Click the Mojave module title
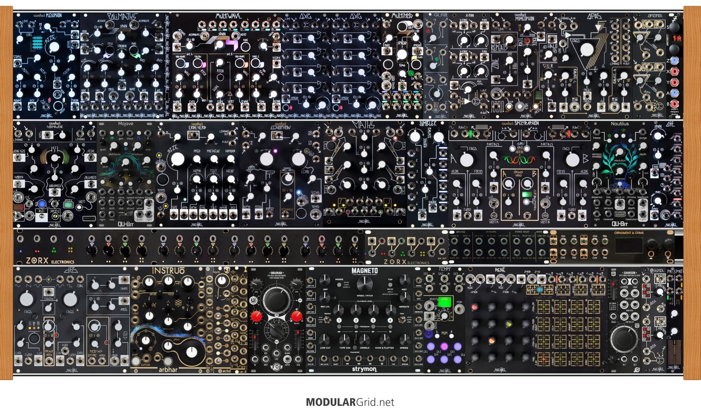701x411 pixels. coord(126,124)
